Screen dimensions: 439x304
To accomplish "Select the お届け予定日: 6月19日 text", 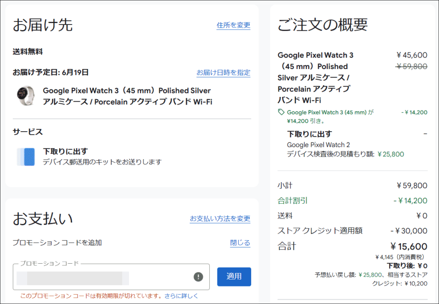I will click(x=51, y=72).
